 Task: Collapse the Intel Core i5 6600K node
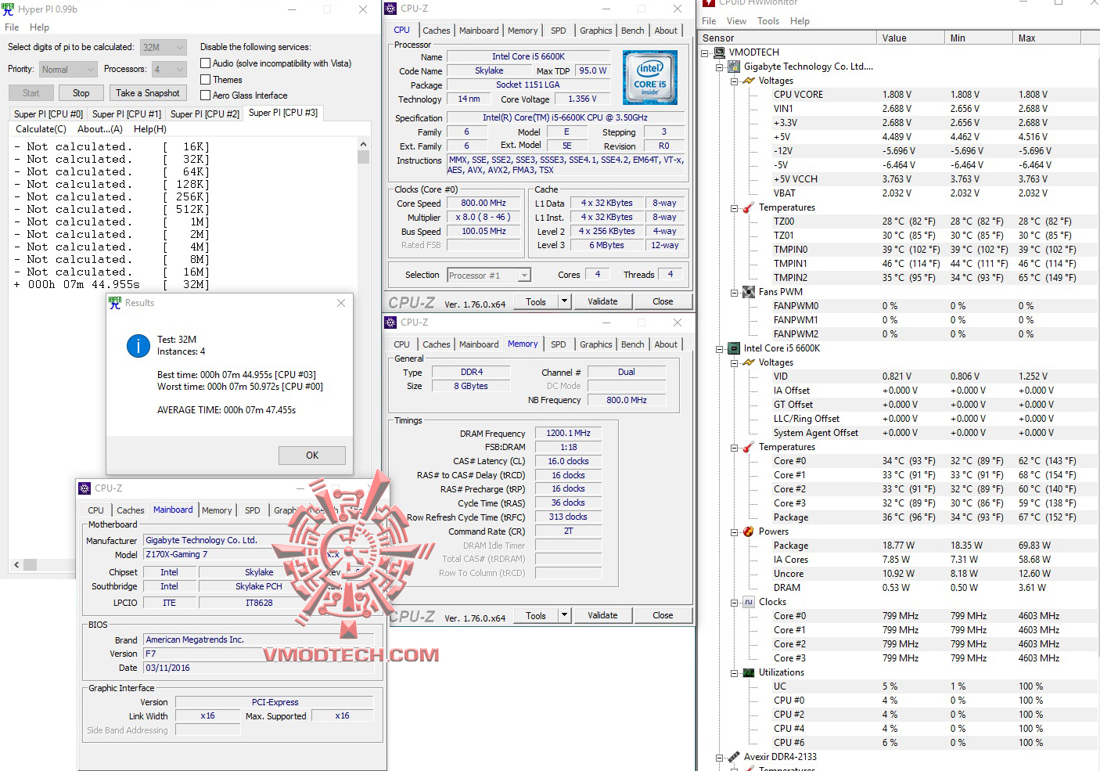pyautogui.click(x=719, y=349)
